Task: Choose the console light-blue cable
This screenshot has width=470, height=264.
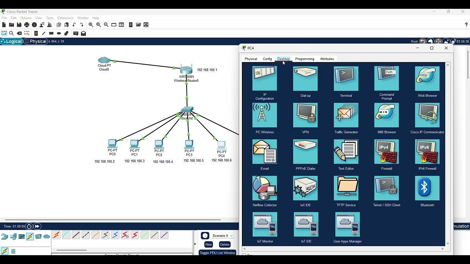Action: coord(66,235)
